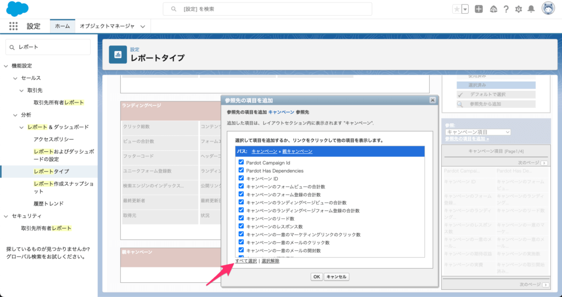This screenshot has width=562, height=297.
Task: Collapse the セールス tree node
Action: point(15,78)
